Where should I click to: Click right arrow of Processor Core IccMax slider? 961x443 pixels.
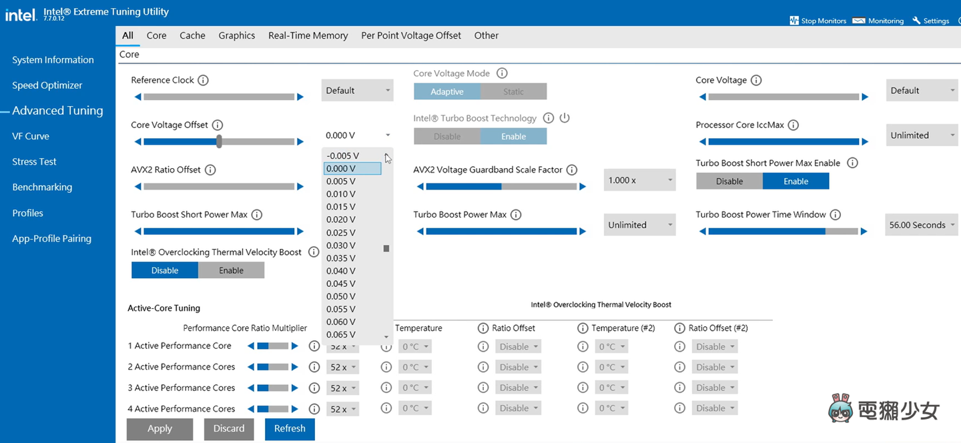coord(865,141)
